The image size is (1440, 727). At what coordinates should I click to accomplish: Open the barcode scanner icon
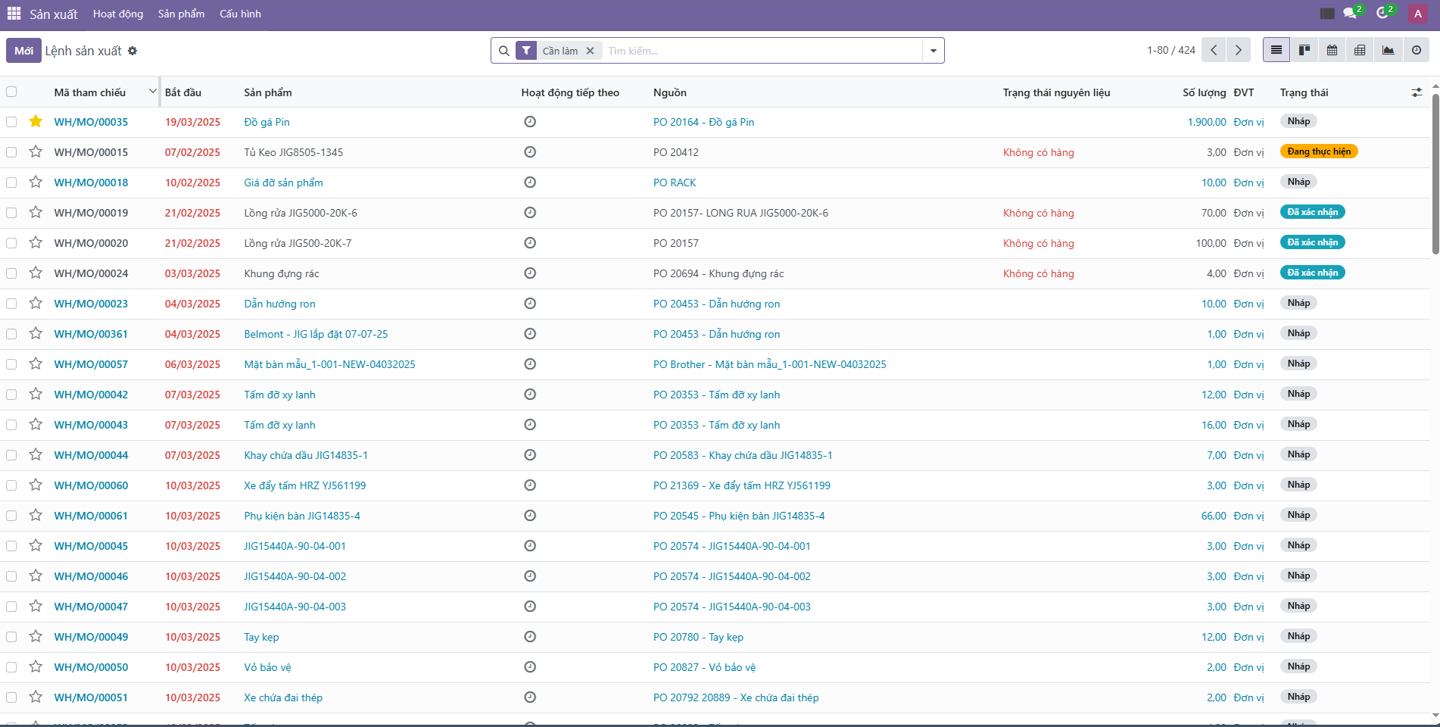1326,14
